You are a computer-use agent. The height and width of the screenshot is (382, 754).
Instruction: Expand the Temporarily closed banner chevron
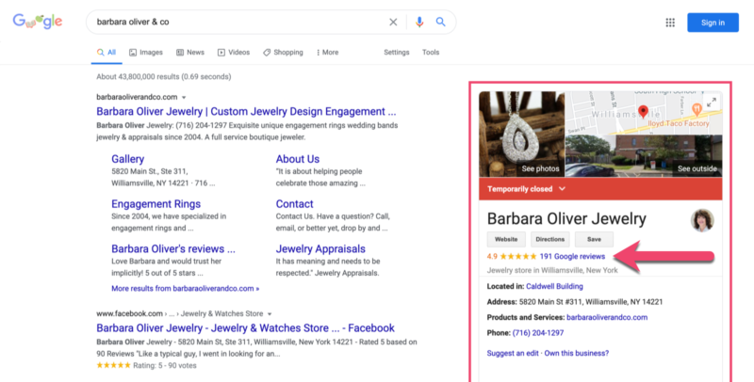tap(562, 188)
